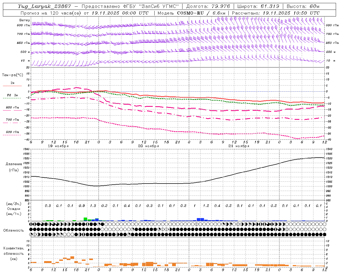Viewport: 340px width, 272px height.
Task: Click the 'Высота: 60м' header field
Action: tap(303, 6)
